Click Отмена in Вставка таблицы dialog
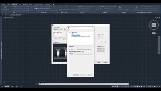Image resolution: width=161 pixels, height=91 pixels. pyautogui.click(x=98, y=62)
